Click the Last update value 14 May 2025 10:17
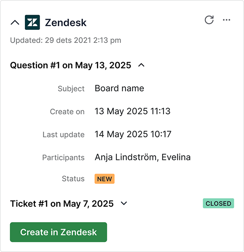The width and height of the screenshot is (244, 252). coord(133,134)
